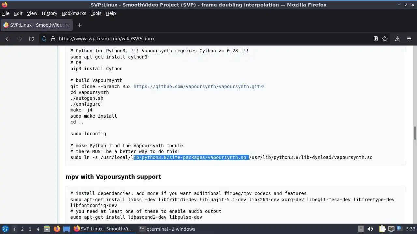Click 'there MUST be a better way' comment
This screenshot has width=417, height=234.
(125, 151)
